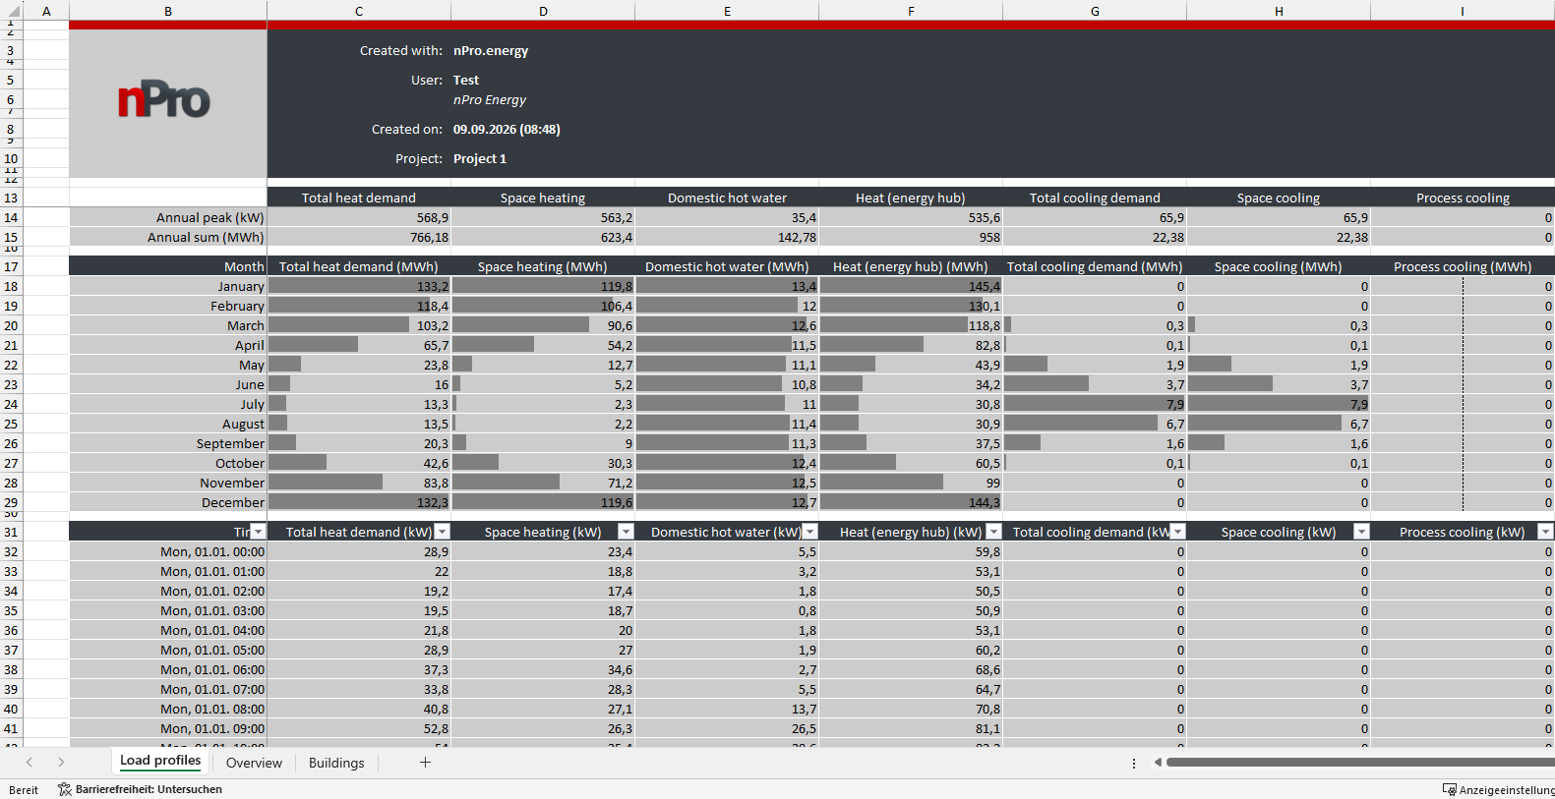
Task: Select Total heat demand (MWh) header
Action: 359,266
